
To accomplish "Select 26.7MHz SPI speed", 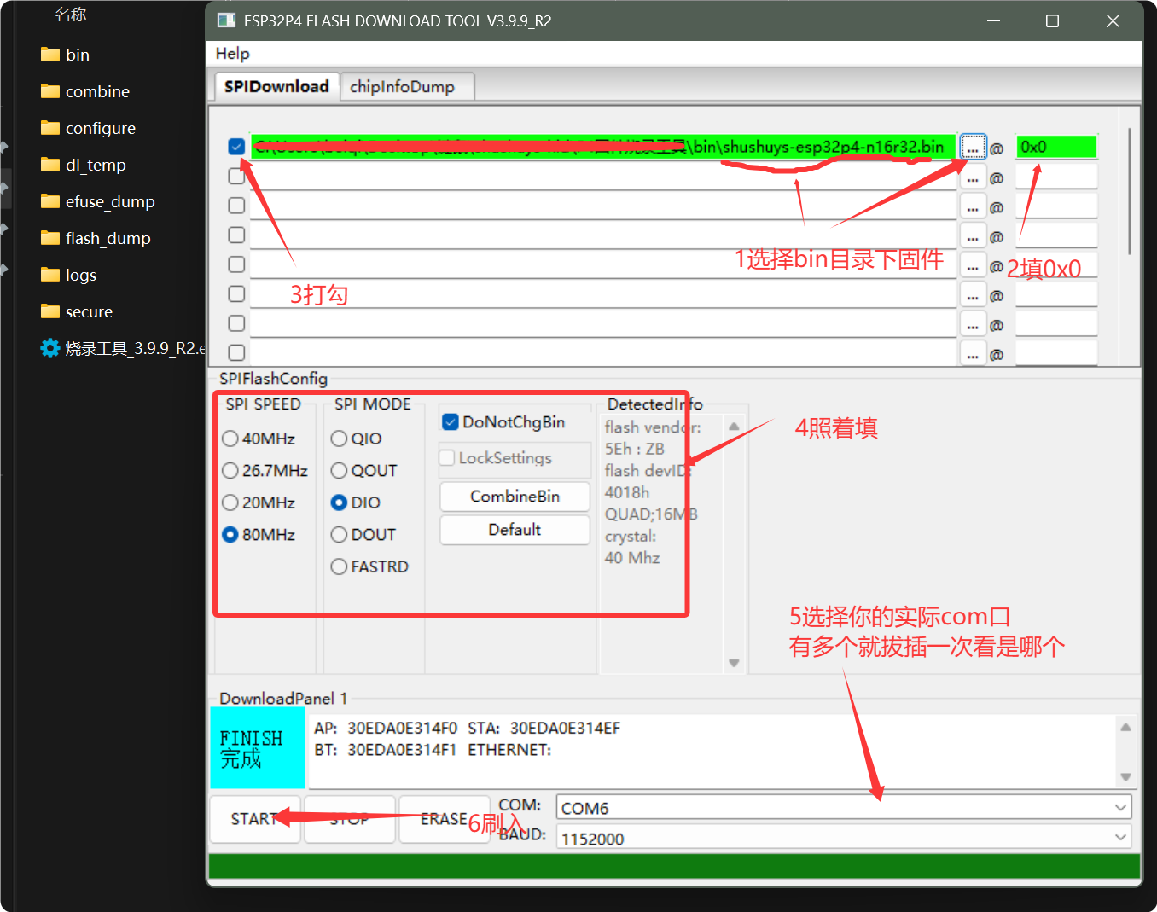I will tap(230, 471).
